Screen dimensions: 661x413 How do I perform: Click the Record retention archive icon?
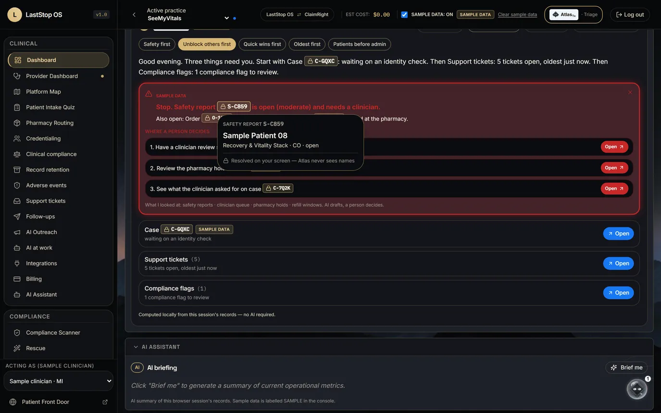[17, 170]
